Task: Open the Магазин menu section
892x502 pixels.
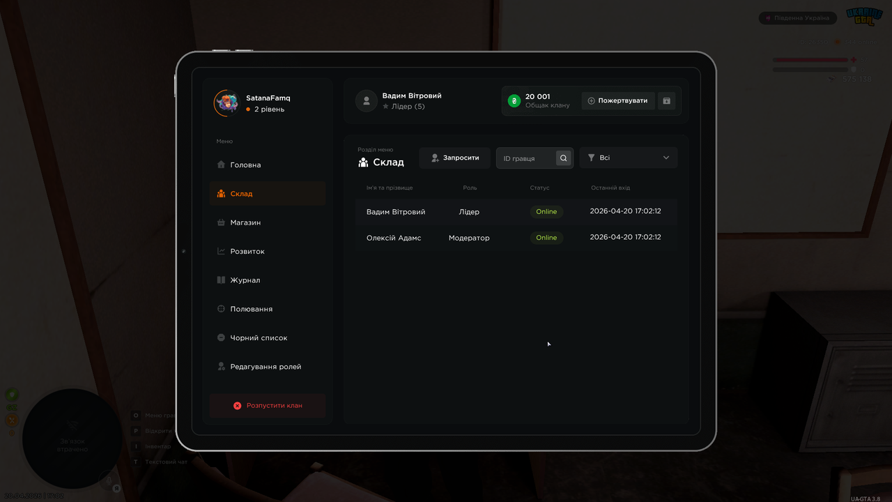Action: coord(268,222)
